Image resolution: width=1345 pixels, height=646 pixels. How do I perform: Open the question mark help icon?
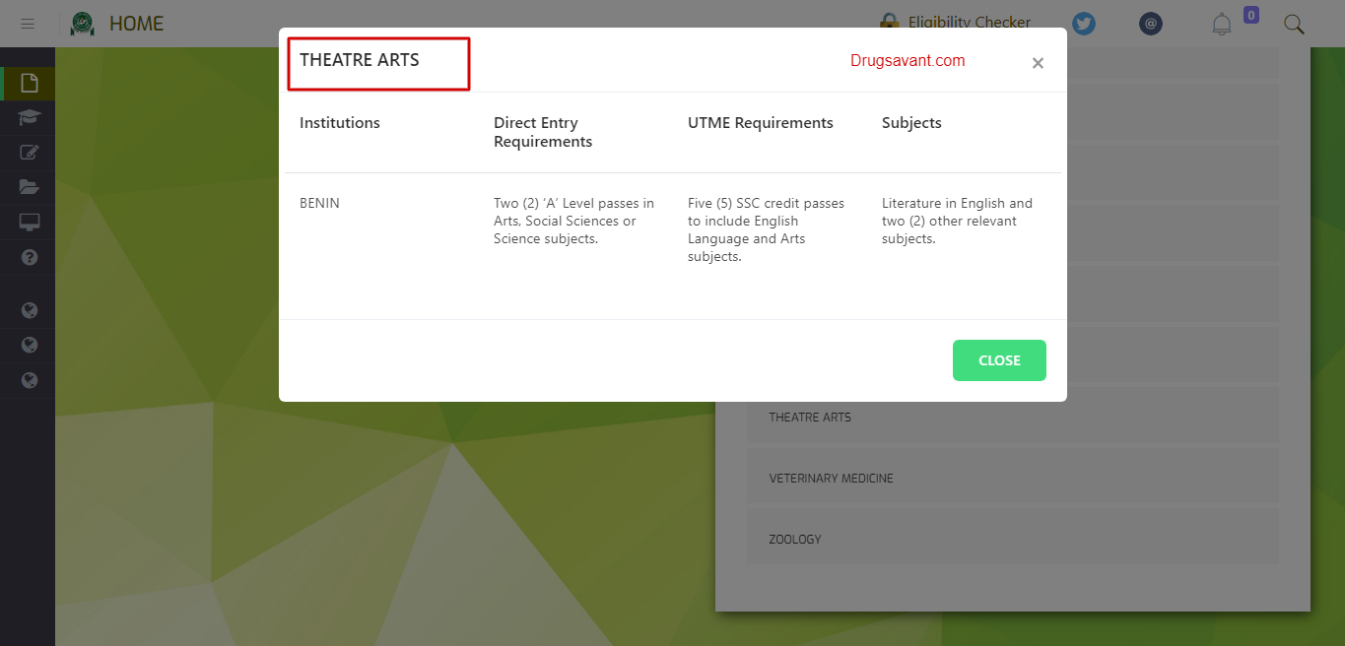30,257
